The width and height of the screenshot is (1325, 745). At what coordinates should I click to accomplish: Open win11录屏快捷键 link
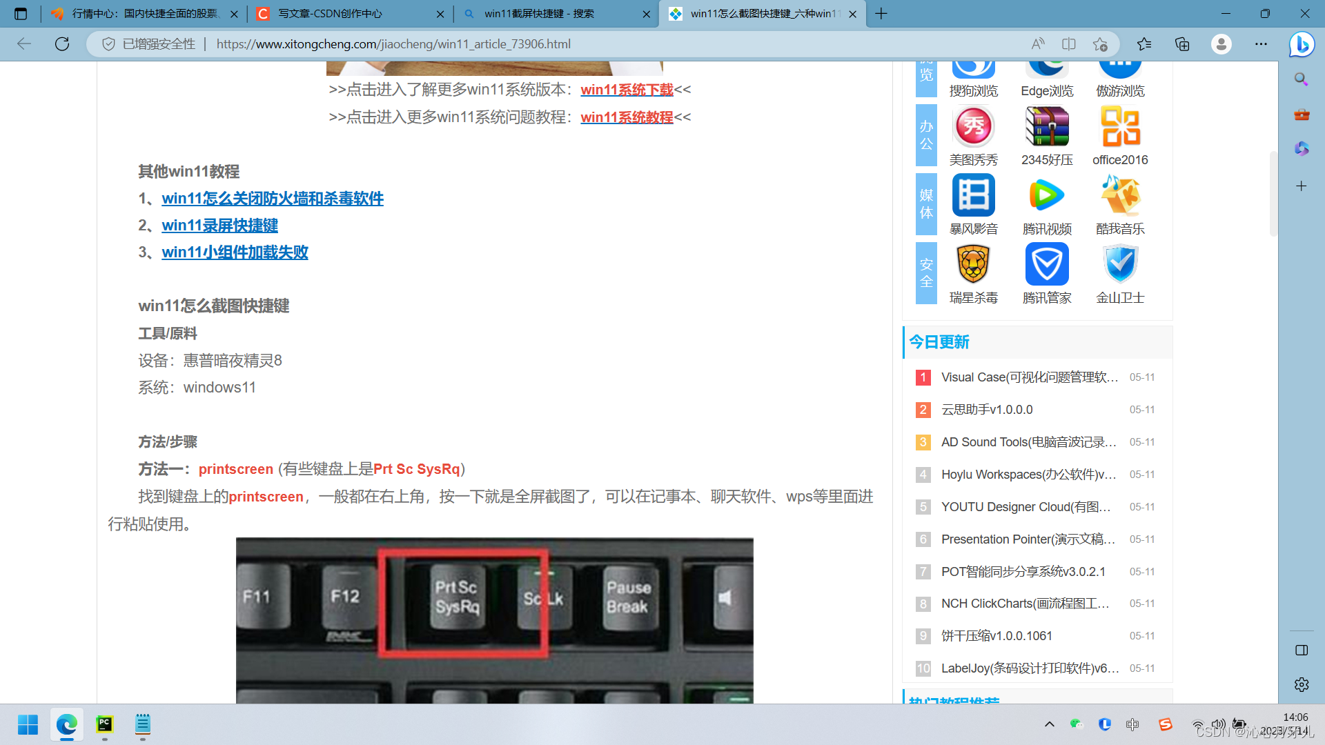click(x=219, y=226)
